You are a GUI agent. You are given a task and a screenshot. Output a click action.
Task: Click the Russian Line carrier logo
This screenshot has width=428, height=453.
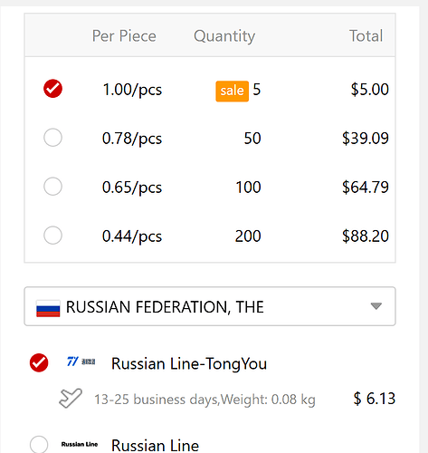80,444
